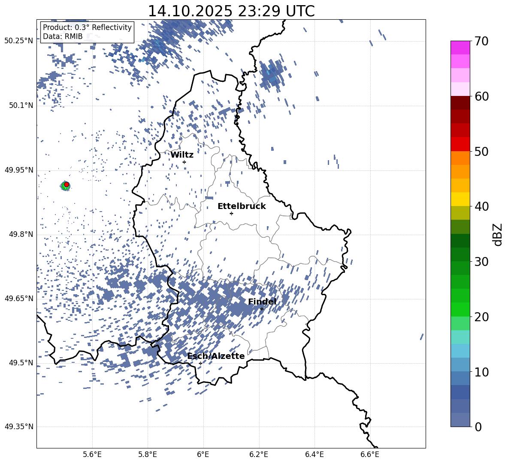Click the 20 colorbar tick label
508x463 pixels.
click(x=481, y=317)
